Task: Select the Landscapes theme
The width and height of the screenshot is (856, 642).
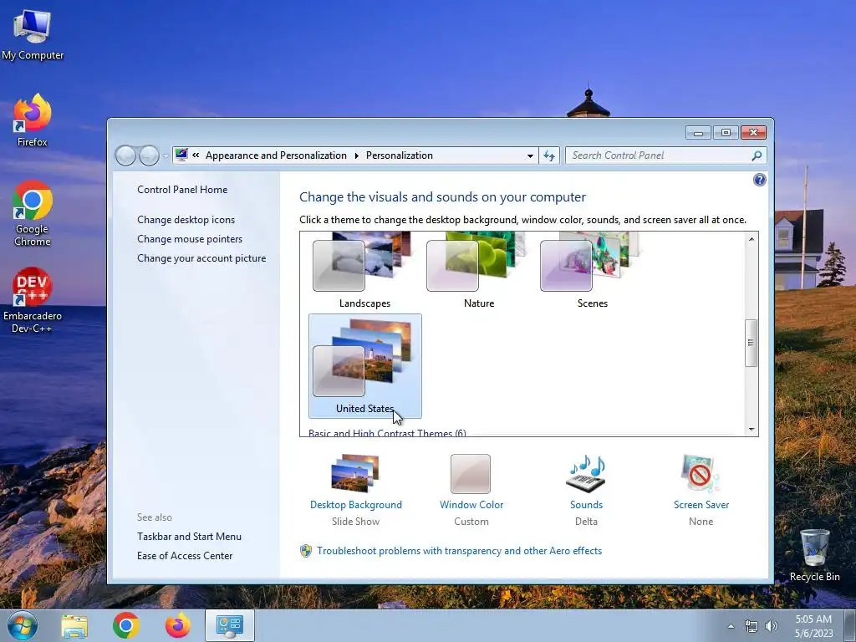Action: [364, 271]
